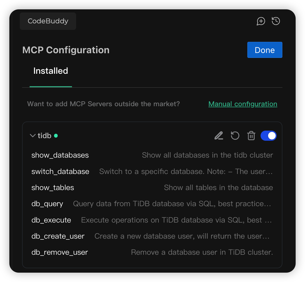Image resolution: width=305 pixels, height=282 pixels.
Task: Select the show_tables tool entry
Action: coord(53,188)
